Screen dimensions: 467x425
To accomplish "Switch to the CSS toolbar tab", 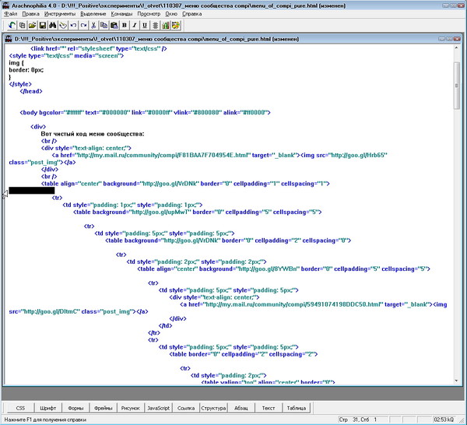I will pos(20,408).
